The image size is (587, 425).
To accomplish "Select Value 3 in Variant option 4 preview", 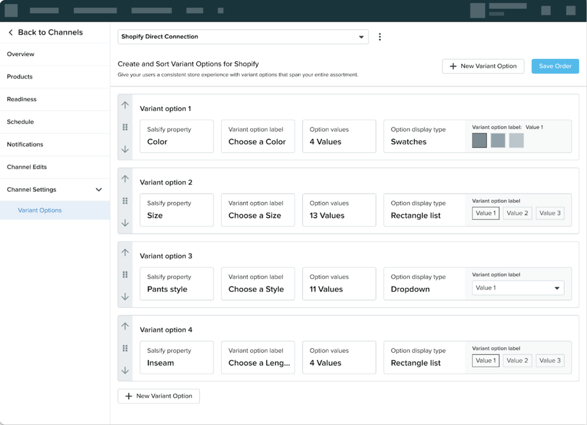I will 550,361.
